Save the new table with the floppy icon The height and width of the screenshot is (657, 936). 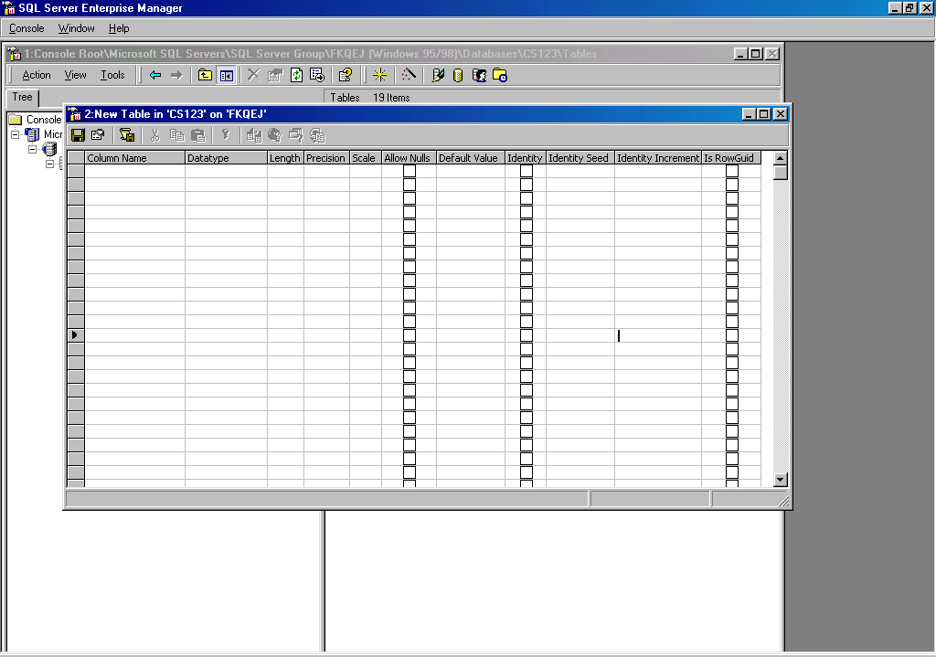pos(78,135)
